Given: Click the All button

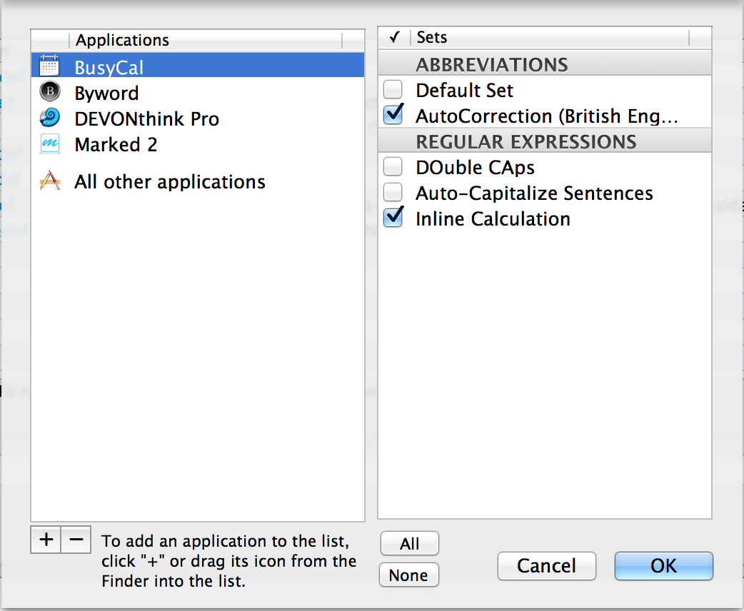Looking at the screenshot, I should (x=409, y=544).
